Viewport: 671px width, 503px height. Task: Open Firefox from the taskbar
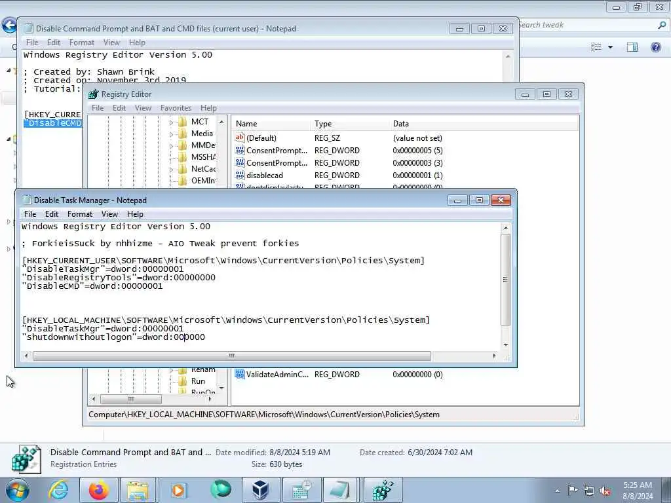(x=99, y=490)
